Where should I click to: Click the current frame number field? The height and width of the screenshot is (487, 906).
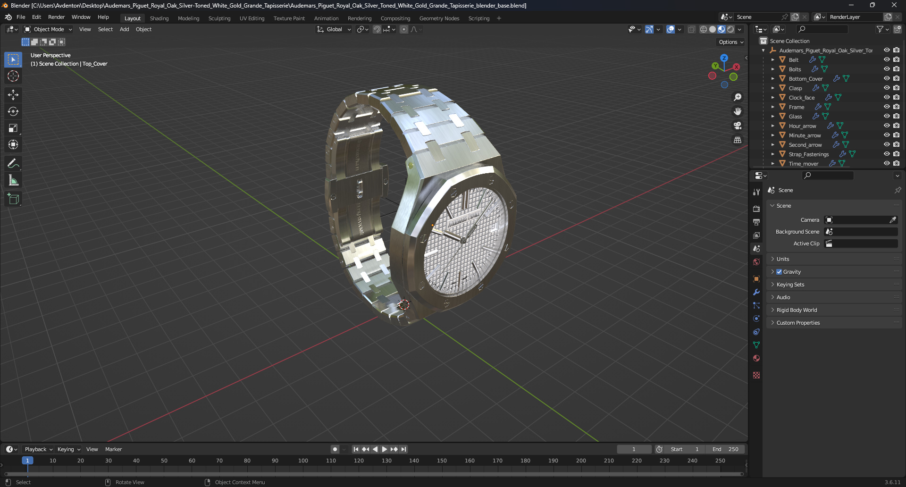(x=634, y=449)
